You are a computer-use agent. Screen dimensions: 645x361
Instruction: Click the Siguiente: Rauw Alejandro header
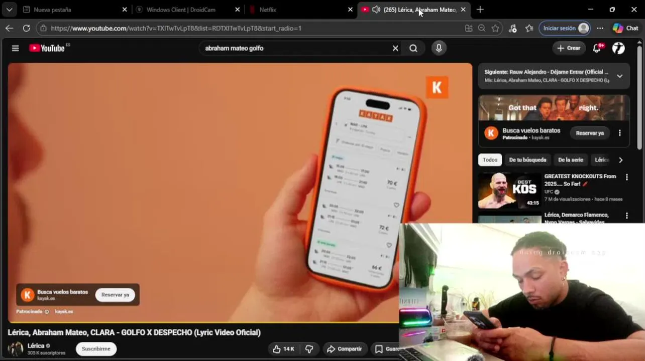pos(546,72)
